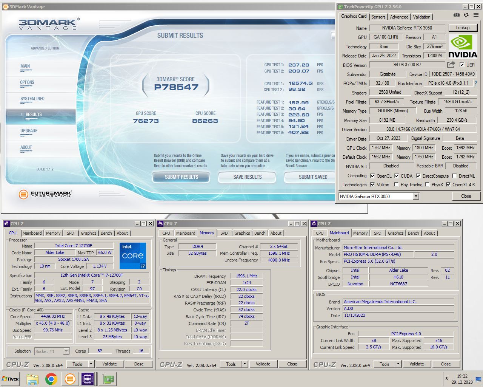Open the Graphics tab in right CPU-Z window
Viewport: 483px width, 387px height.
[395, 233]
